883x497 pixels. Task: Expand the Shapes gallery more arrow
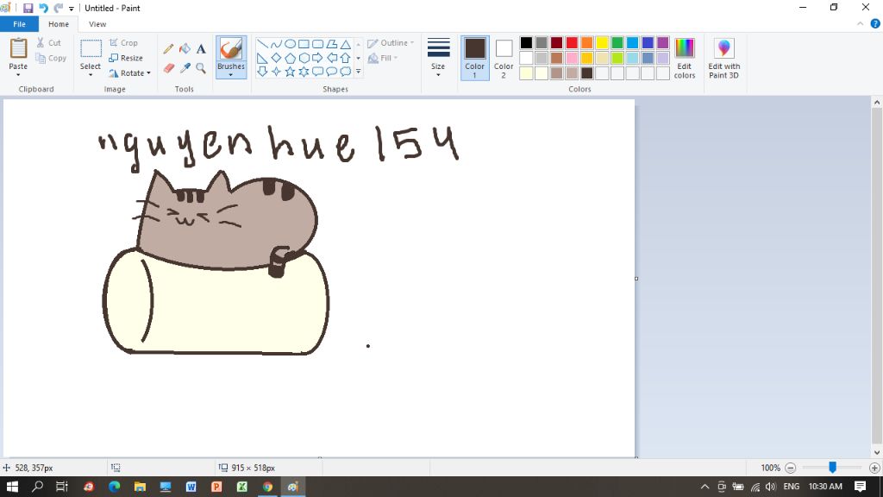(358, 72)
